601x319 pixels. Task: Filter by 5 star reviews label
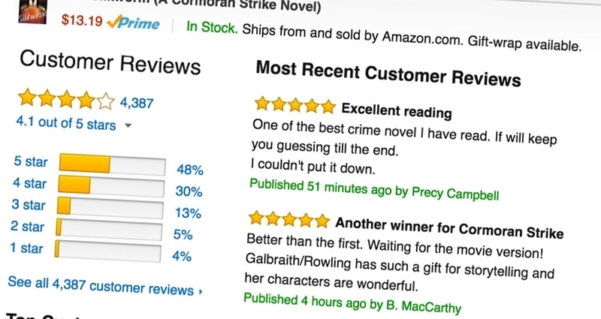[31, 161]
